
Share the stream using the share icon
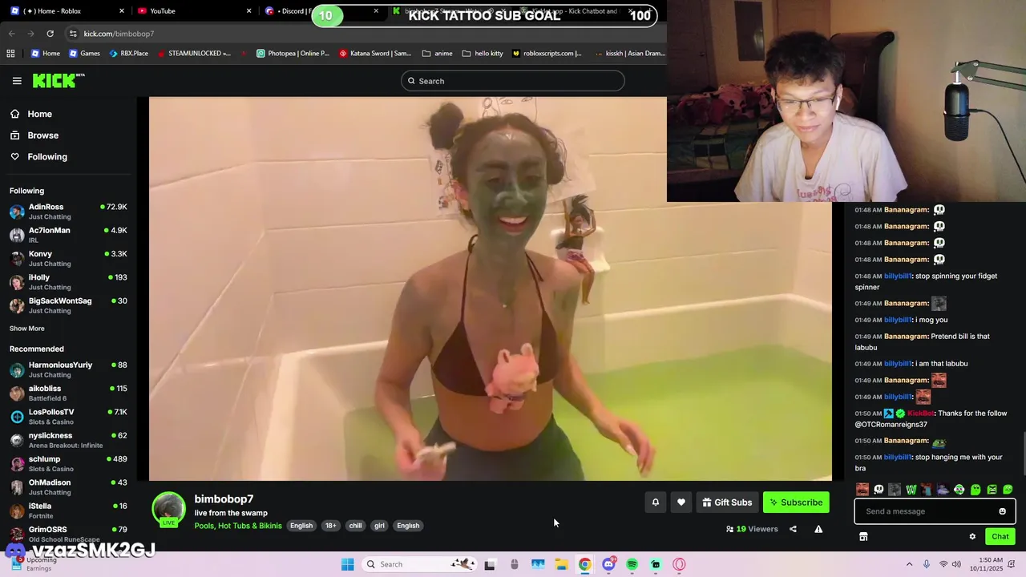pyautogui.click(x=793, y=529)
